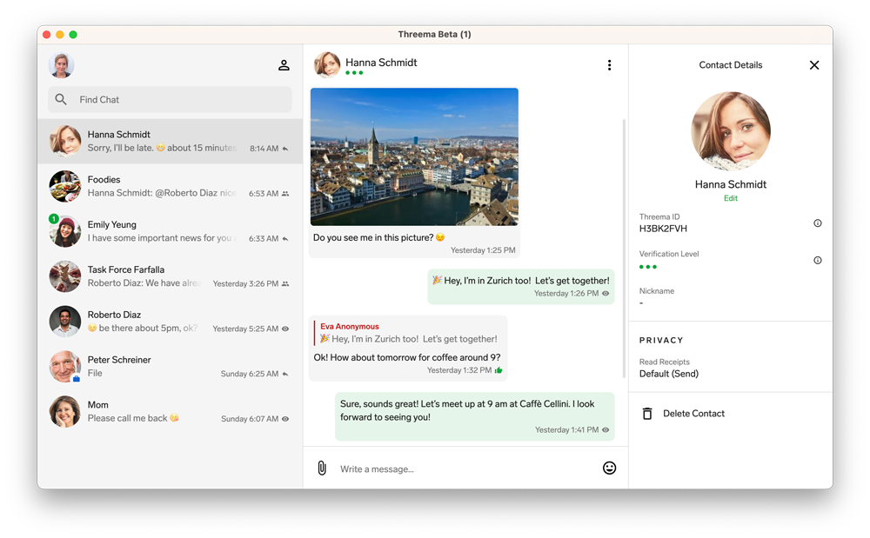Open the Task Force Farfalla group chat
Screen dimensions: 870x538
[x=170, y=276]
